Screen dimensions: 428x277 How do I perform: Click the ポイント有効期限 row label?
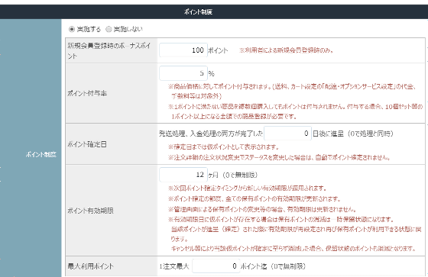click(x=90, y=211)
